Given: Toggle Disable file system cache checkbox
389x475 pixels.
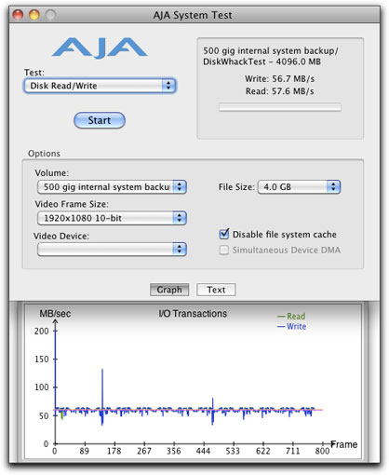Looking at the screenshot, I should (224, 234).
